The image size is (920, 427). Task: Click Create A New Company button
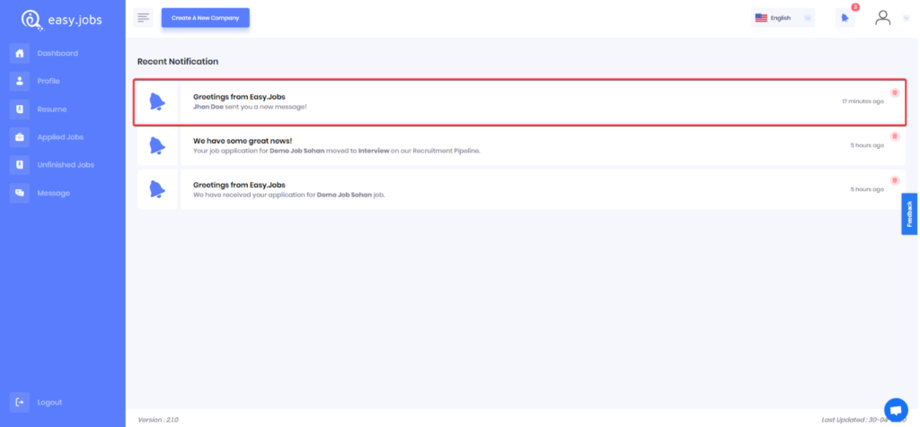click(205, 18)
